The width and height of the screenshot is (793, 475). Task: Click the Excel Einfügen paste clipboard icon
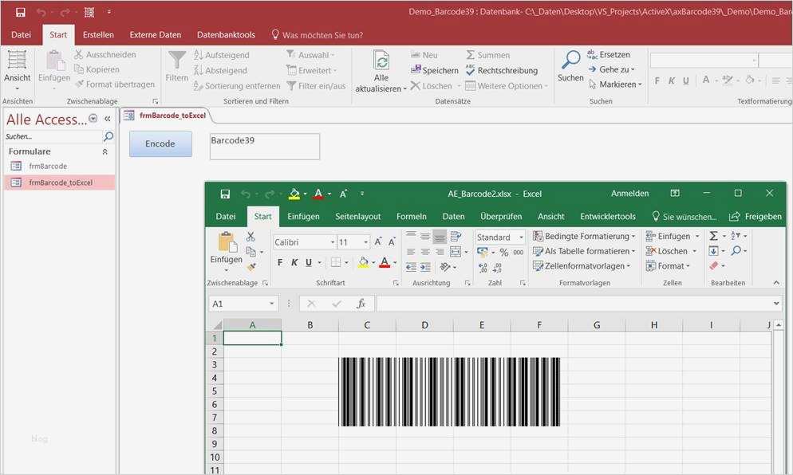(x=227, y=242)
